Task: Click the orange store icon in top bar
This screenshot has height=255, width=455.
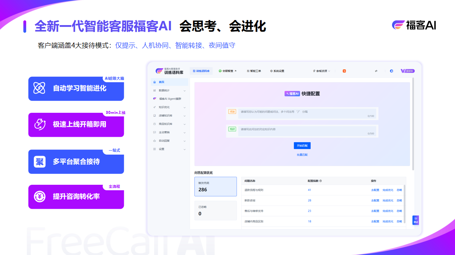Action: pyautogui.click(x=344, y=71)
